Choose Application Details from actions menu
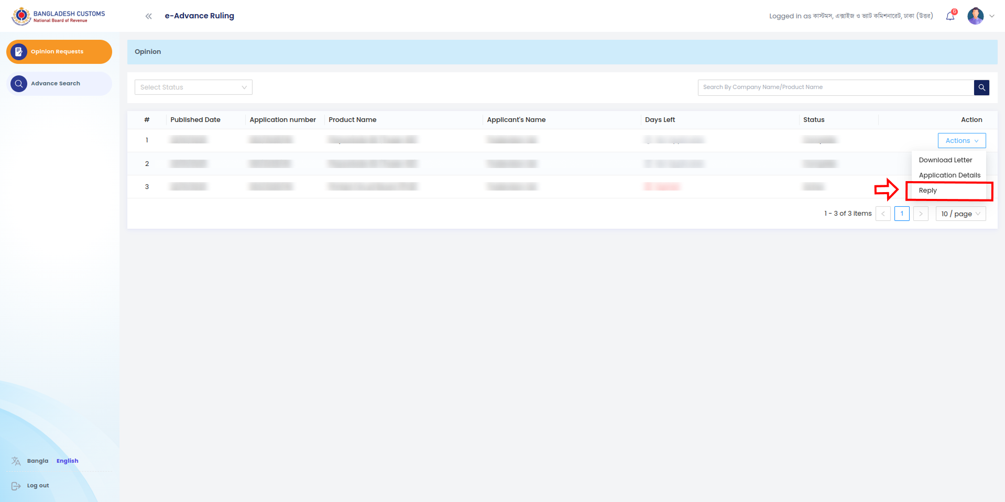This screenshot has height=502, width=1005. [x=949, y=175]
